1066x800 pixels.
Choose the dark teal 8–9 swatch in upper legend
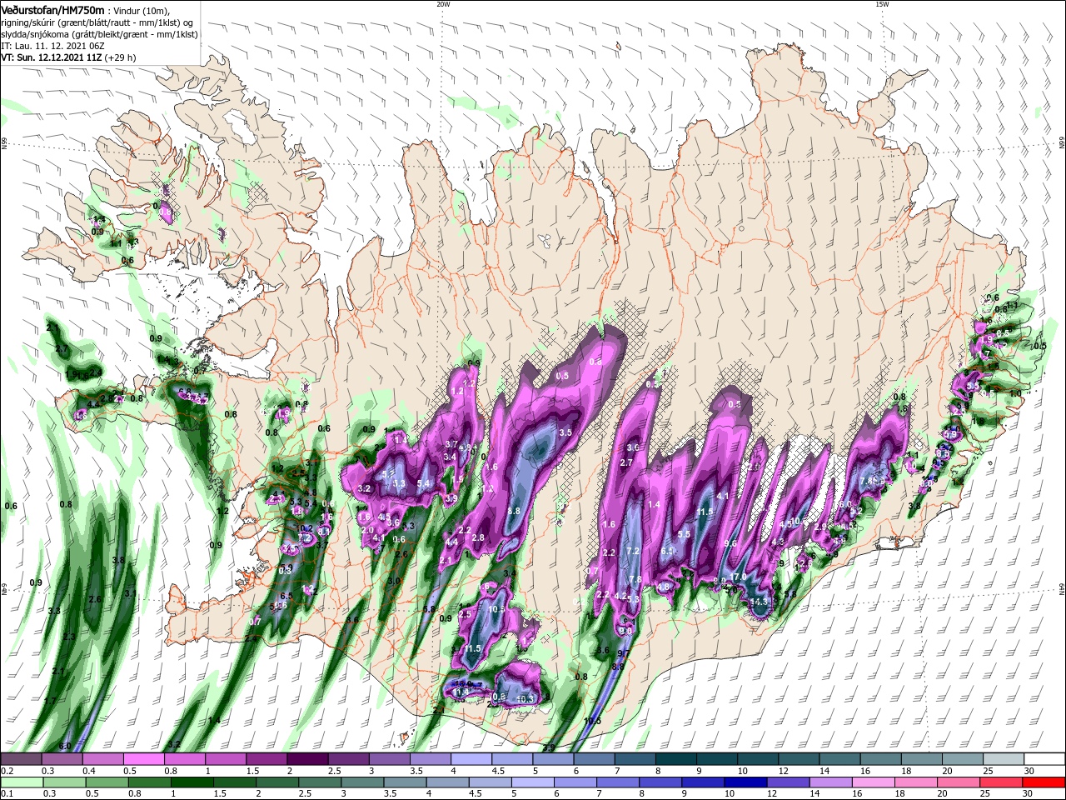click(676, 759)
